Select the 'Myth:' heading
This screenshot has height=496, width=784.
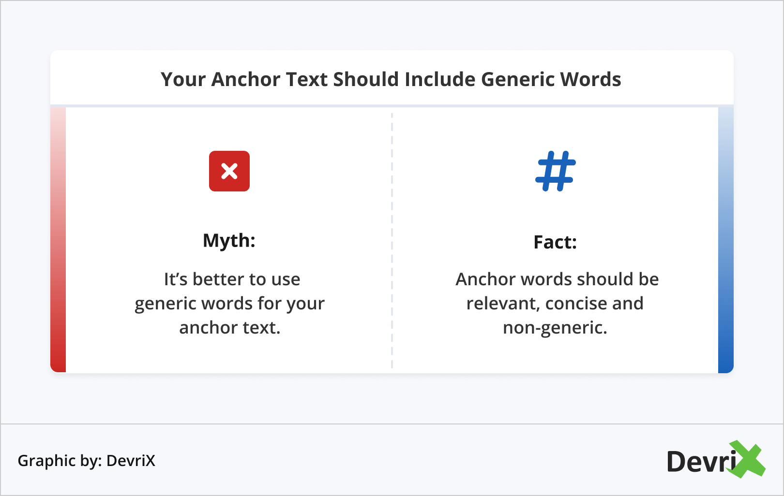pyautogui.click(x=229, y=240)
